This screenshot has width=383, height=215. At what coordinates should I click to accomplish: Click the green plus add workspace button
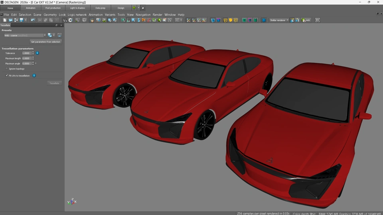tap(134, 8)
